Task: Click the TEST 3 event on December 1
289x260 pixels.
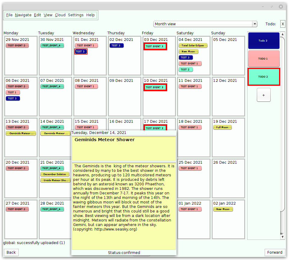Action: (81, 51)
